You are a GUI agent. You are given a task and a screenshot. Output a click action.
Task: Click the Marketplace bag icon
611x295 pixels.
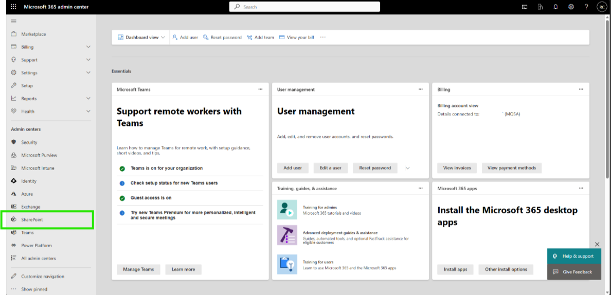coord(14,34)
